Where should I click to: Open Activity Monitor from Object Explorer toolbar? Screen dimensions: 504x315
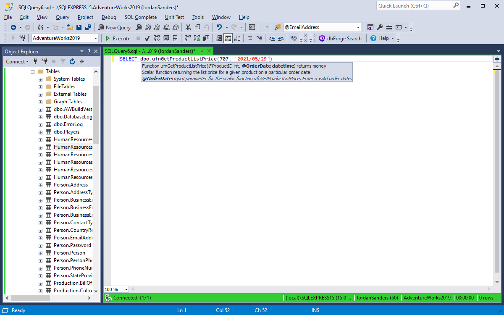[81, 62]
